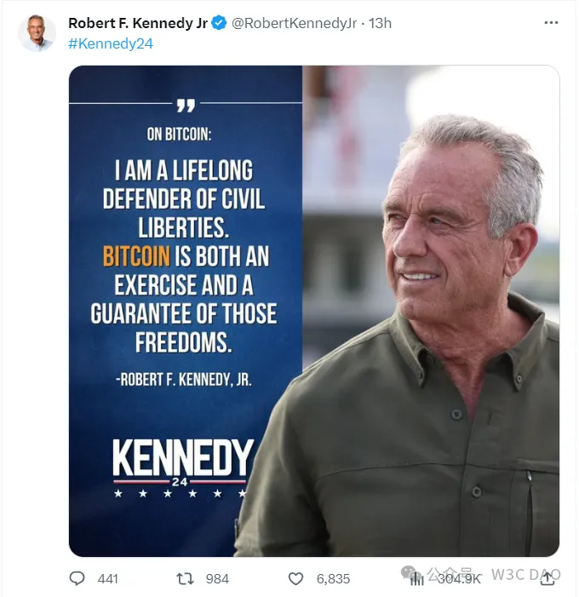Screen dimensions: 579x597
Task: Click the white quotation mark graphic
Action: tap(186, 106)
